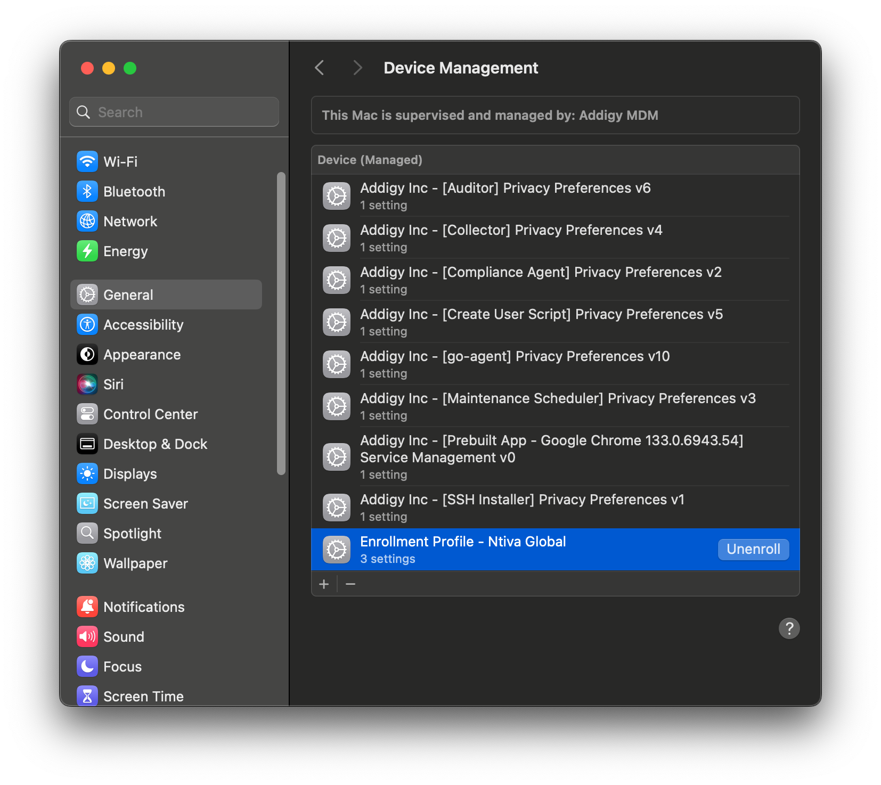Click the Spotlight magnifier icon
The image size is (881, 785).
(x=87, y=533)
